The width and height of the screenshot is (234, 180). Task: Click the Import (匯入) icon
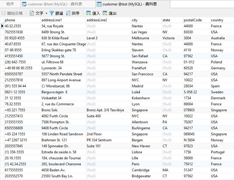click(x=89, y=13)
